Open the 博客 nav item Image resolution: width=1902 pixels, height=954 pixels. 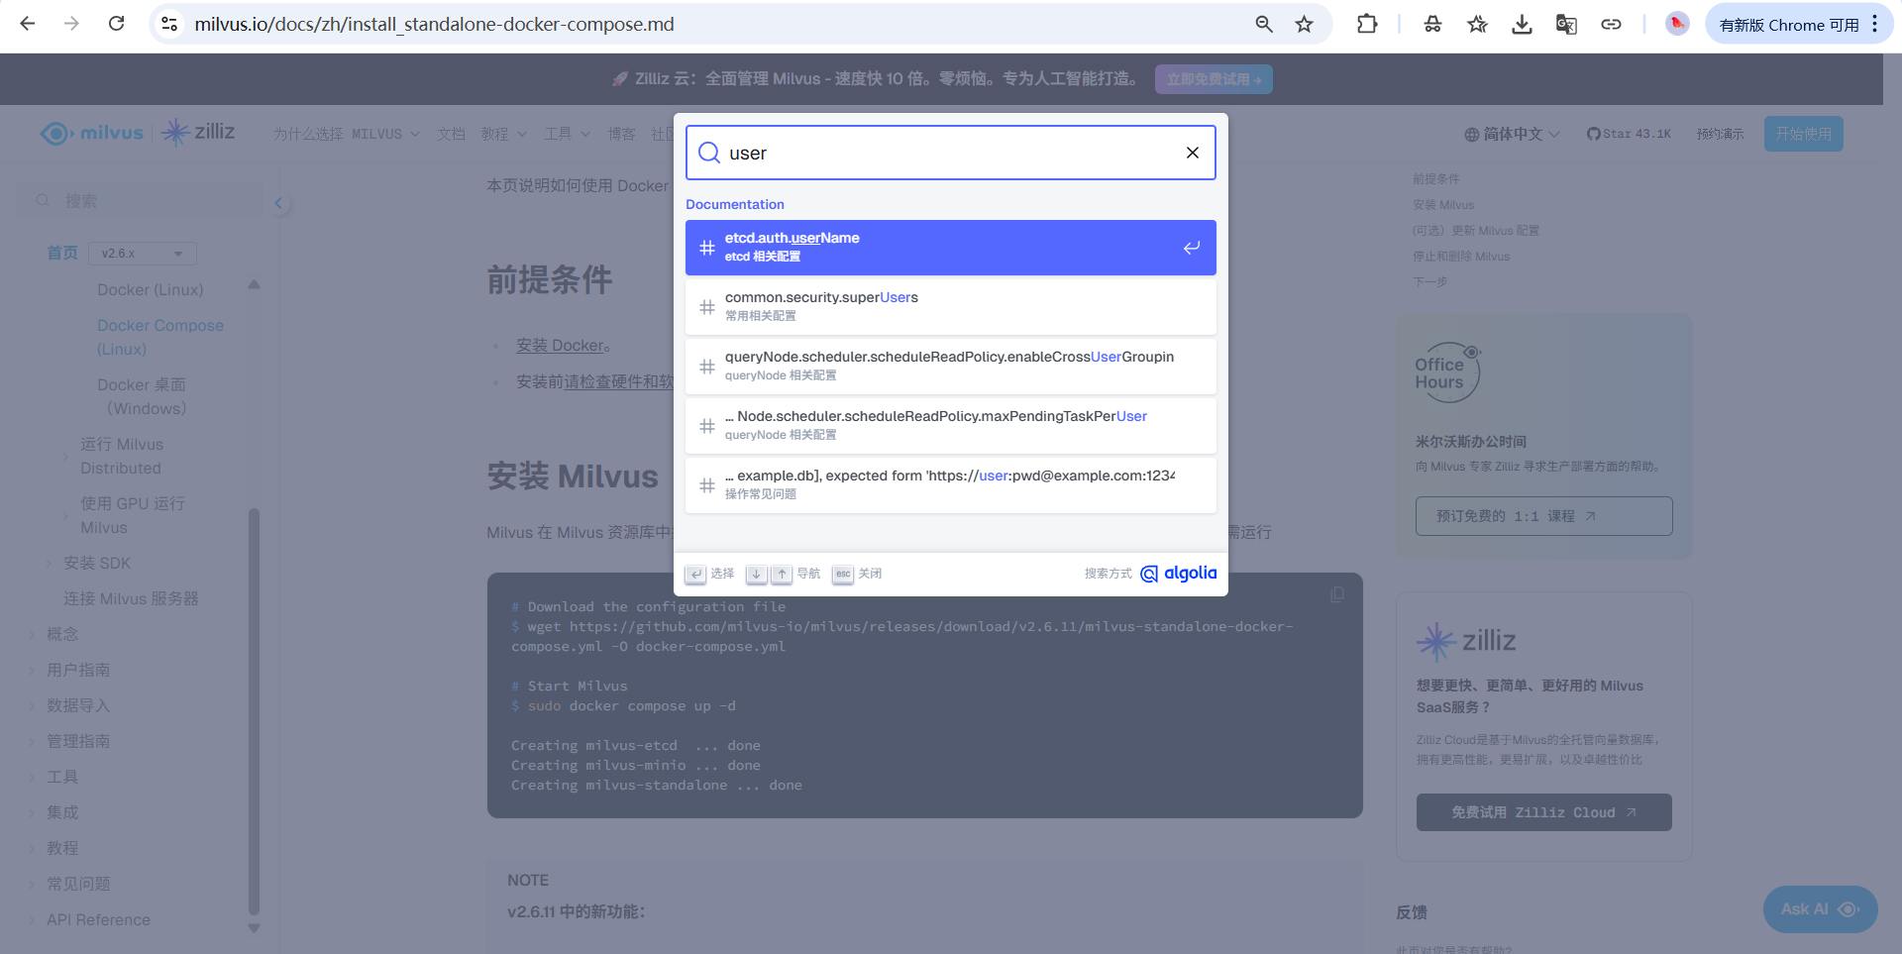coord(621,134)
